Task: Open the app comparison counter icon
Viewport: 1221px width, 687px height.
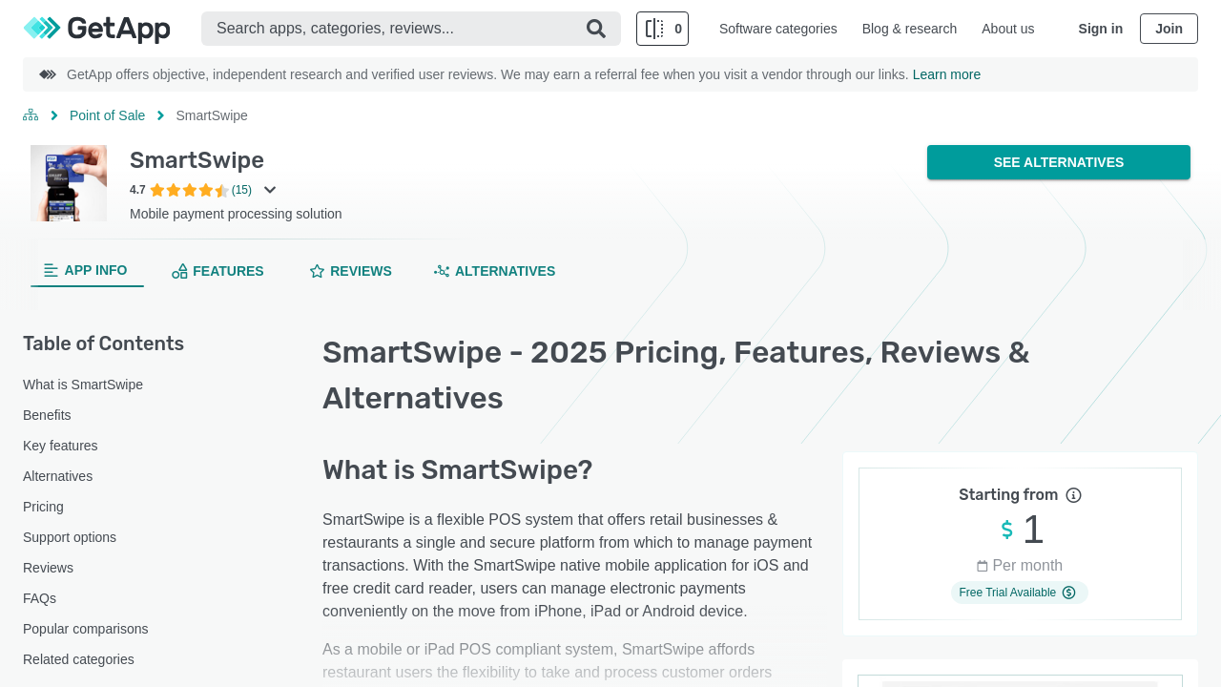Action: 662,29
